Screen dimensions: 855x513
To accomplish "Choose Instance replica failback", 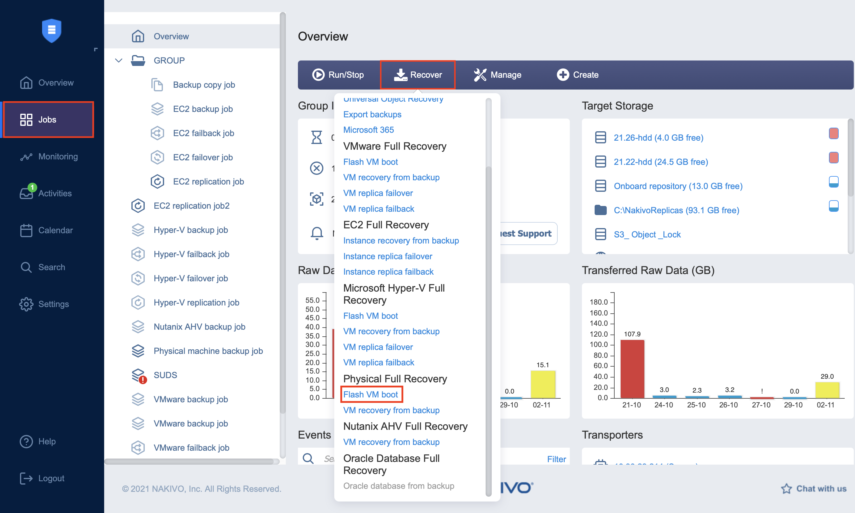I will point(388,272).
